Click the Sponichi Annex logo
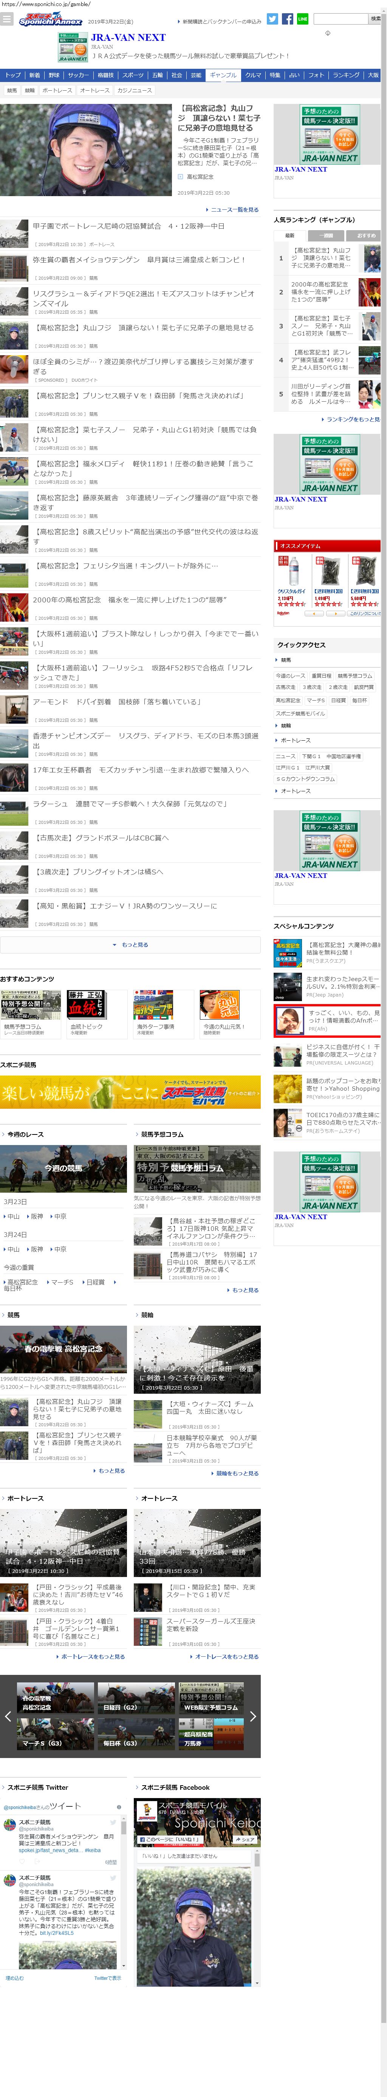Viewport: 387px width, 2097px height. 51,20
